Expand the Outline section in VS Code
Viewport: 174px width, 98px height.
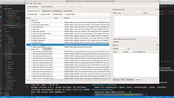[x=7, y=93]
